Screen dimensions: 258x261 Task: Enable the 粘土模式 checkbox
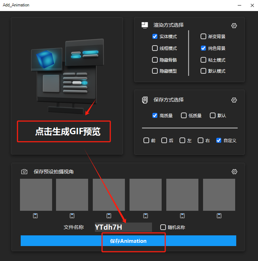(x=203, y=60)
